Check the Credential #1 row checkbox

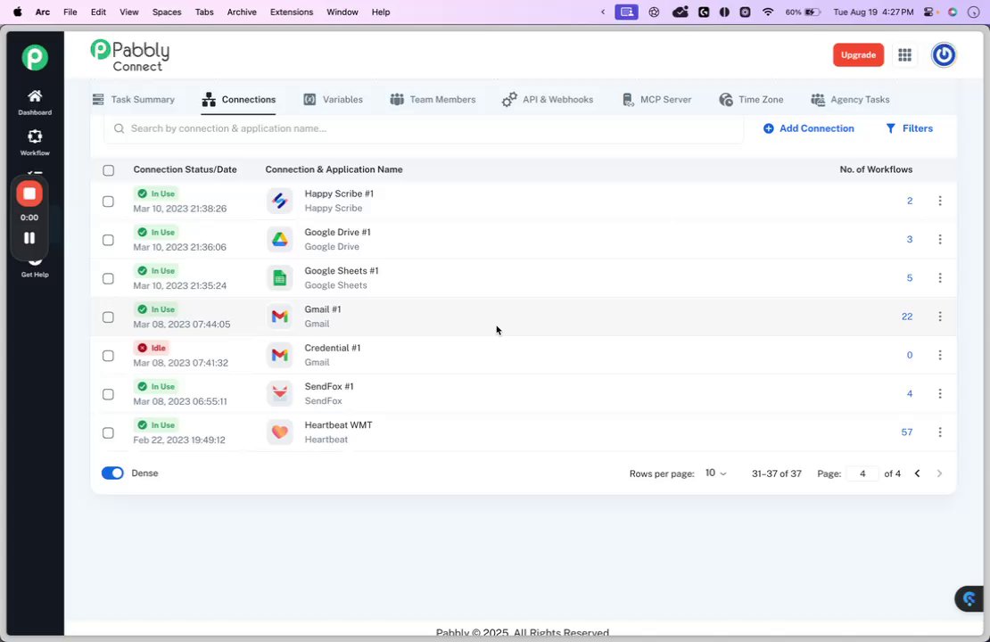pos(109,356)
